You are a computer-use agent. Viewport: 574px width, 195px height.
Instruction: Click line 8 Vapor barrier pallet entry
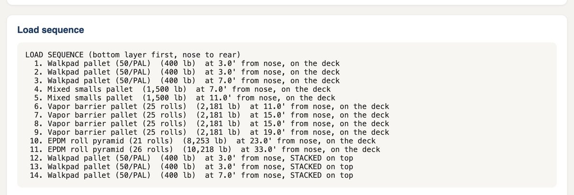click(211, 123)
